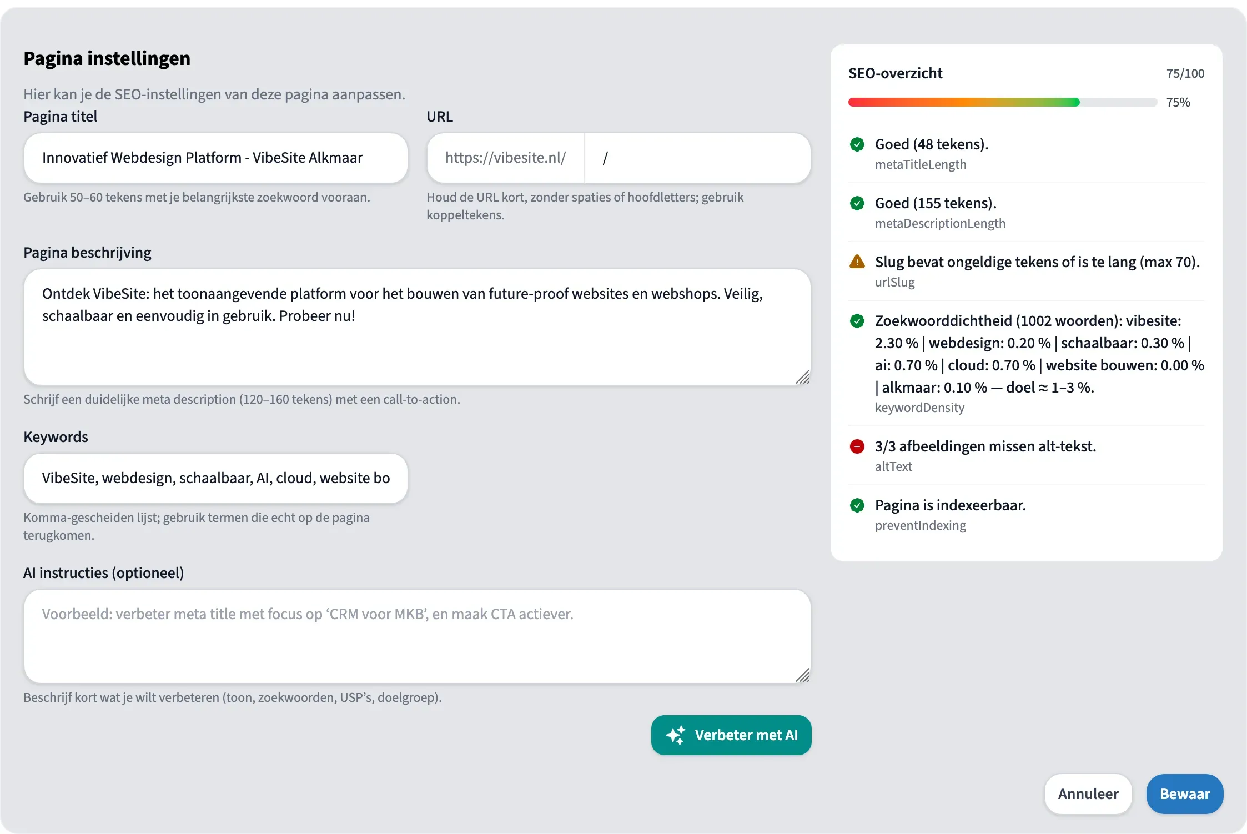Click the green check icon beside metaTitleLength
1247x834 pixels.
pos(857,145)
